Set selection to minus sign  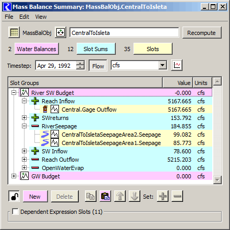click(177, 196)
